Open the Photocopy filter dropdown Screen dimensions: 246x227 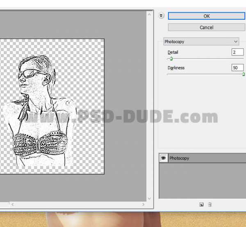tap(201, 41)
